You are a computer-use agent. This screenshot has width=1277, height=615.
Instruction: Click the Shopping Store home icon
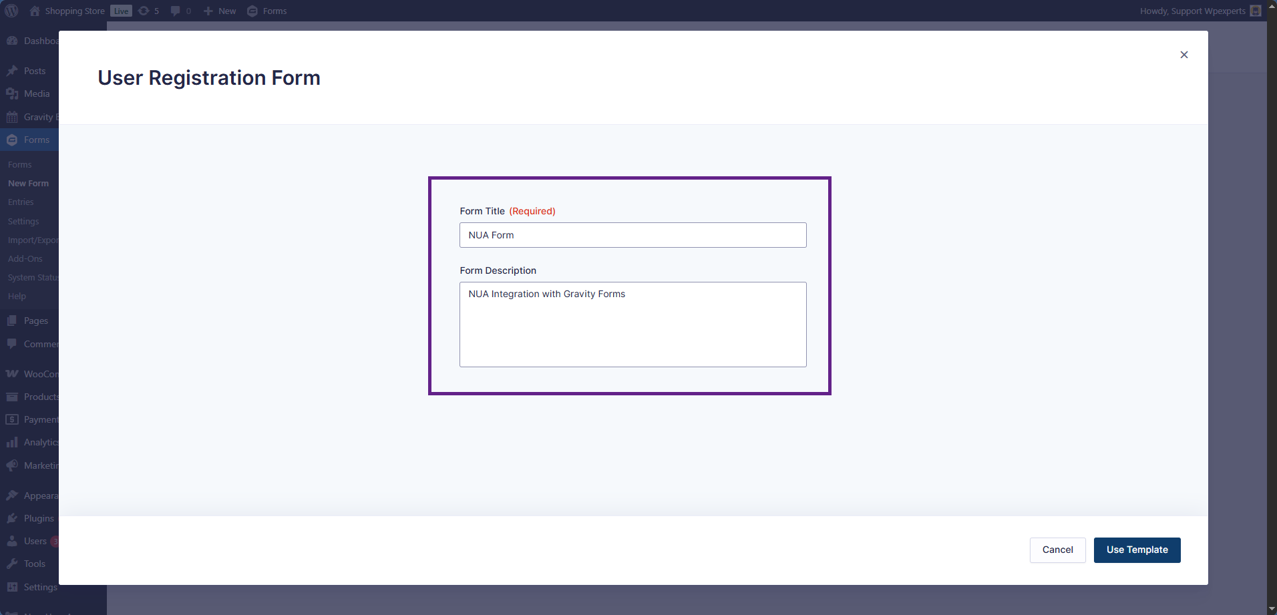(35, 11)
